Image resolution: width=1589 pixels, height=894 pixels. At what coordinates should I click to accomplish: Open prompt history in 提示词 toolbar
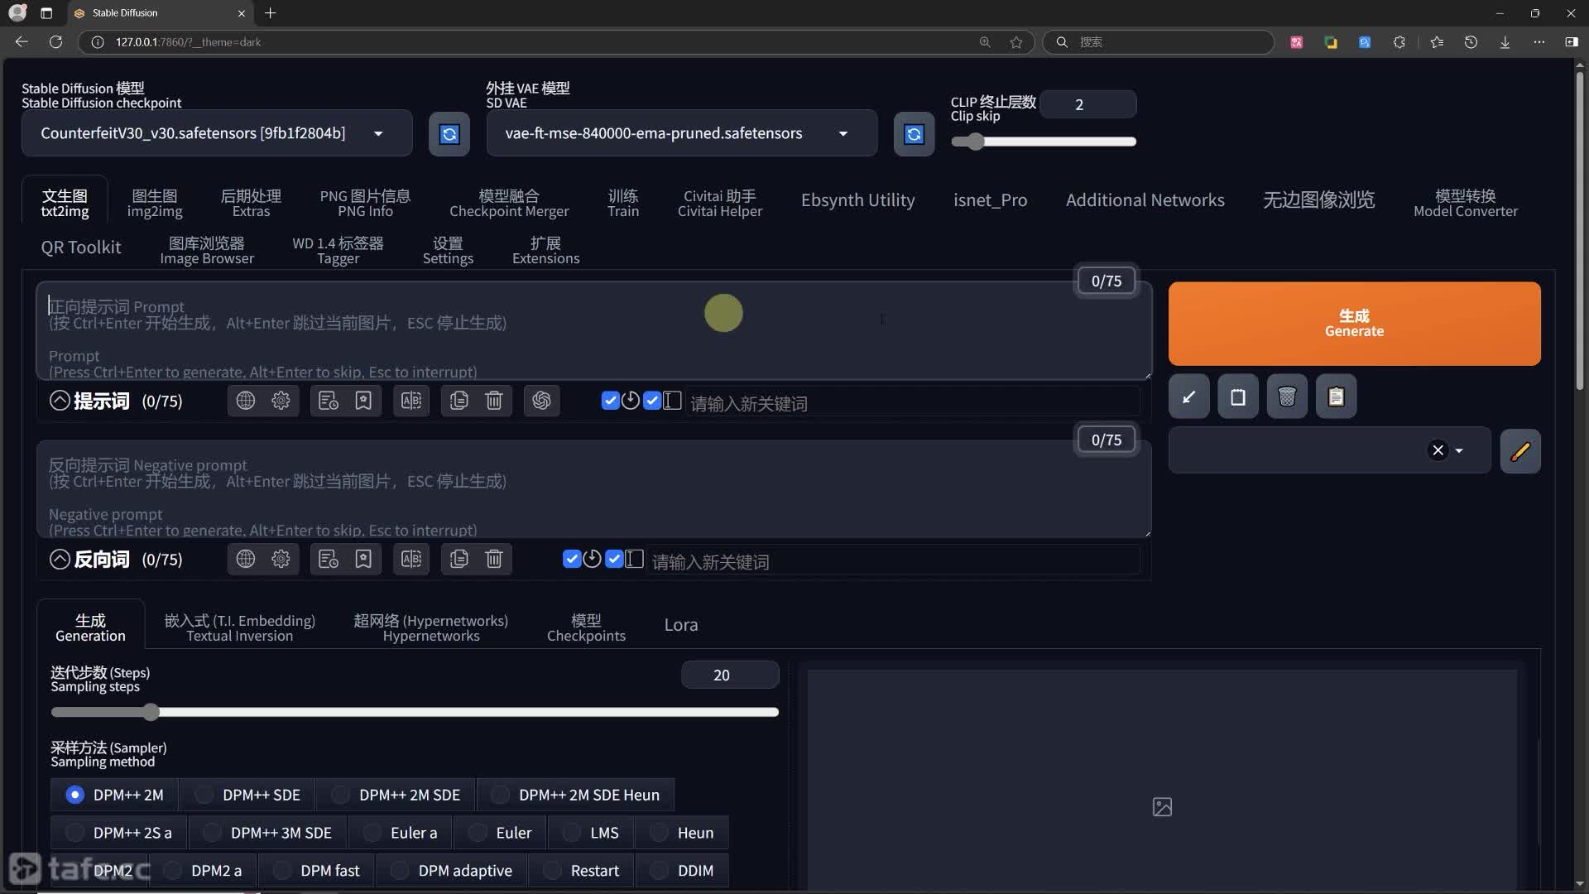pos(329,401)
